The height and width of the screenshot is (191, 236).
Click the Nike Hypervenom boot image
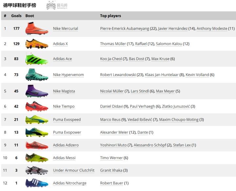point(37,75)
